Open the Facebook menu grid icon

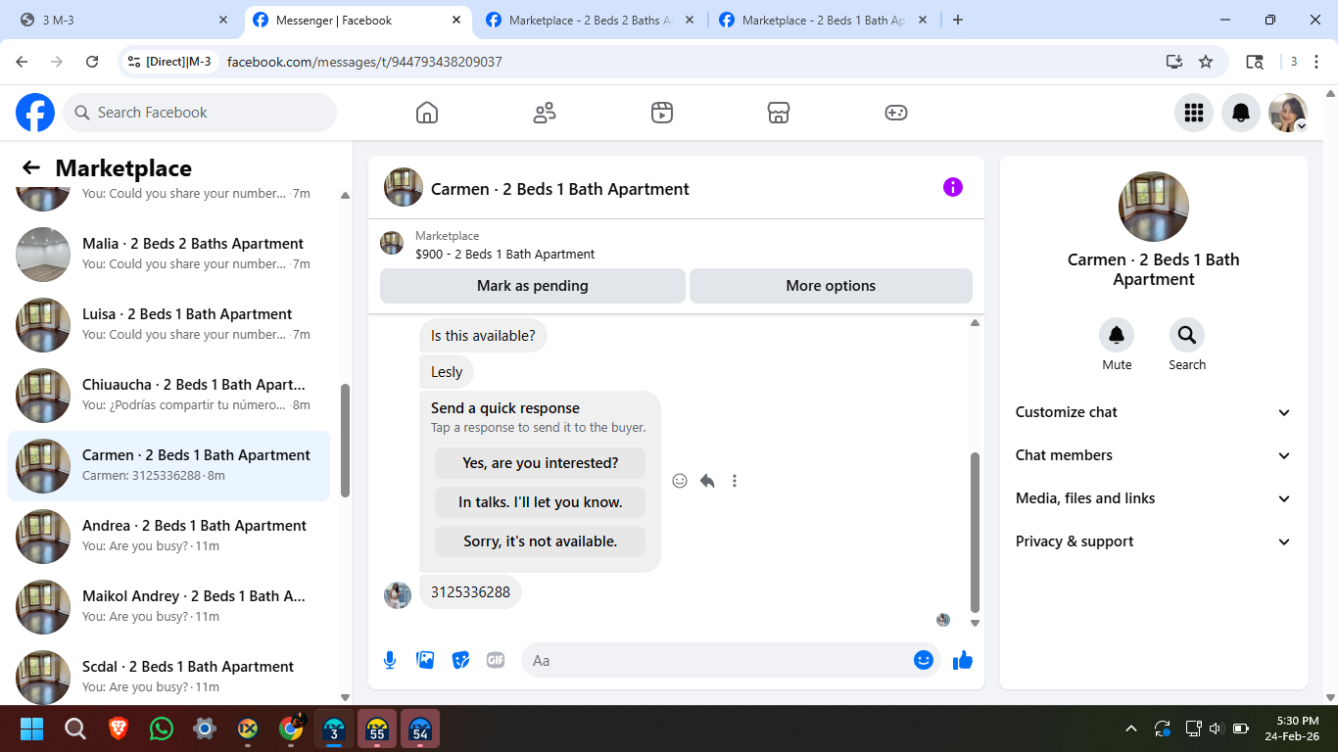click(x=1194, y=113)
